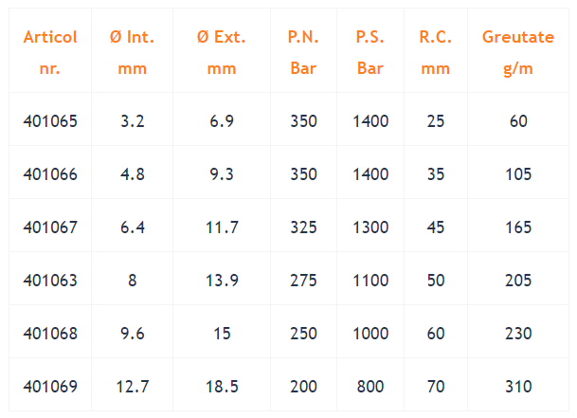
Task: Click the Articol nr. column header
Action: click(x=50, y=53)
